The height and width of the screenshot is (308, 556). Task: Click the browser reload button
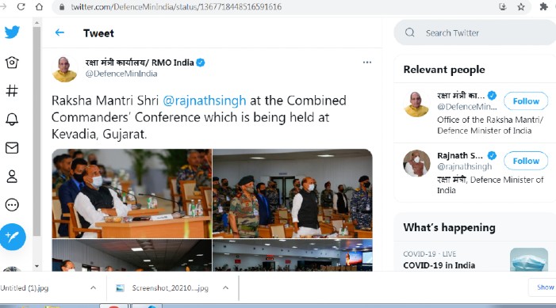click(x=21, y=6)
